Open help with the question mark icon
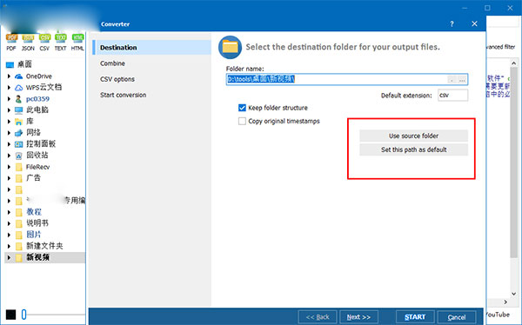Viewport: 522px width, 325px height. [452, 24]
